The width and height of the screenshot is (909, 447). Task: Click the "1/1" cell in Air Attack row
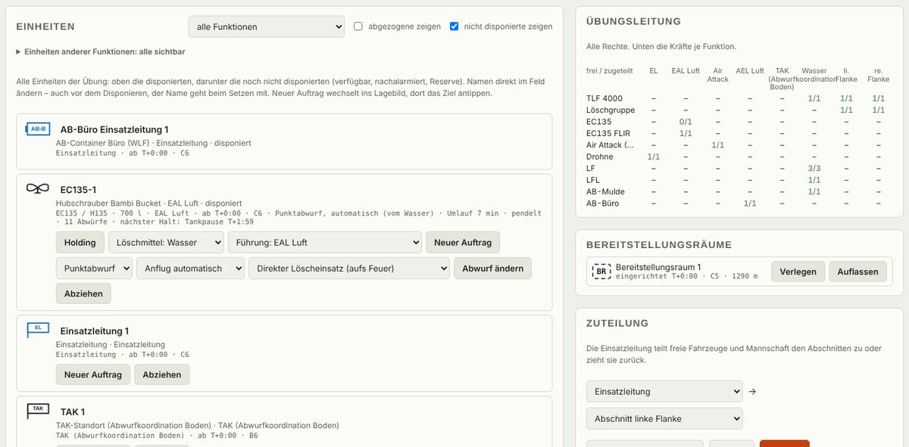[717, 145]
